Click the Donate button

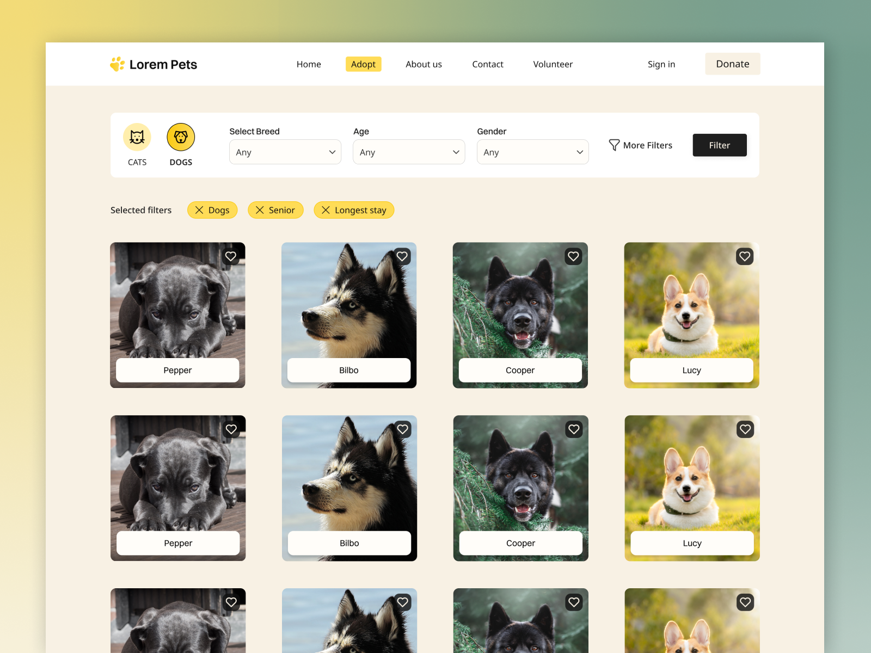coord(732,64)
